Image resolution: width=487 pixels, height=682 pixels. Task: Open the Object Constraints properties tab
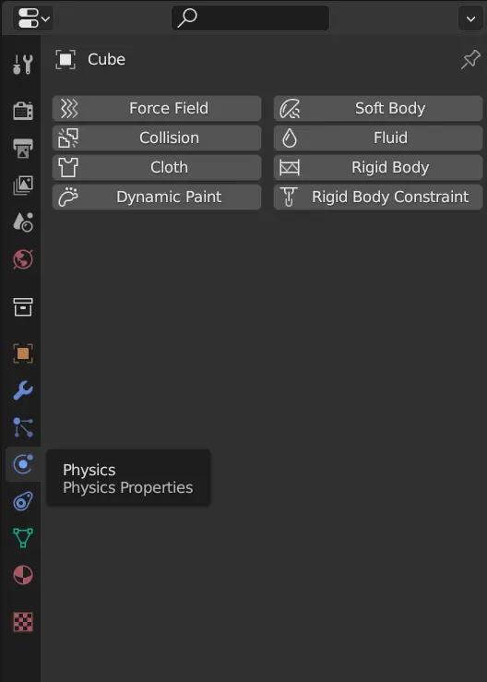[23, 501]
